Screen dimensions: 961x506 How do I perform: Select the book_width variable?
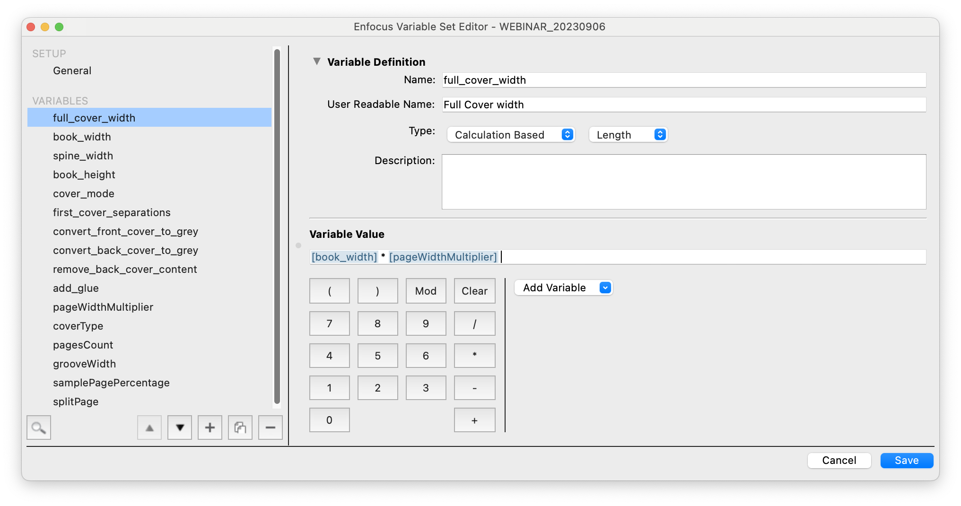[149, 137]
